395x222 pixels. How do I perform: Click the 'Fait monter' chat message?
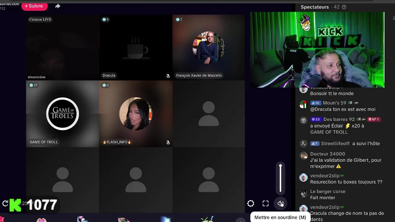322,198
